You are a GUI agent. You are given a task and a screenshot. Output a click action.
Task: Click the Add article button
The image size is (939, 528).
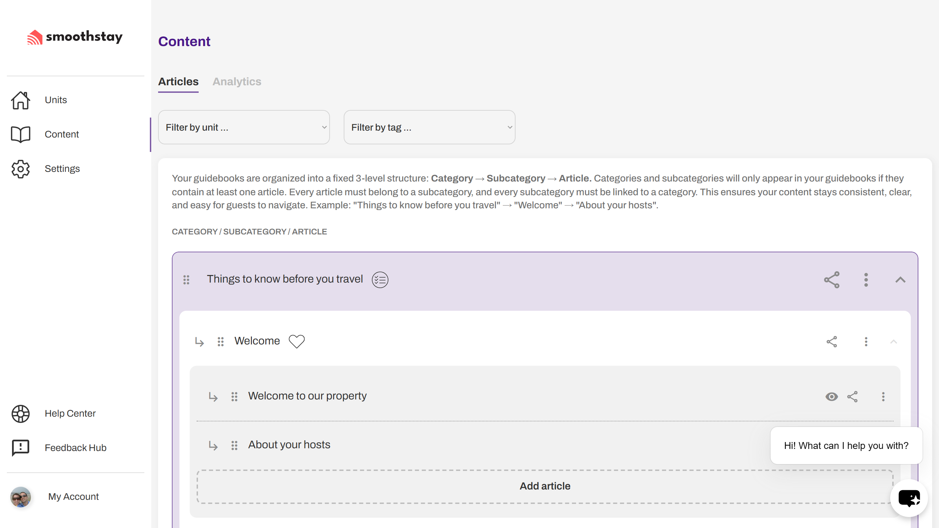point(544,486)
